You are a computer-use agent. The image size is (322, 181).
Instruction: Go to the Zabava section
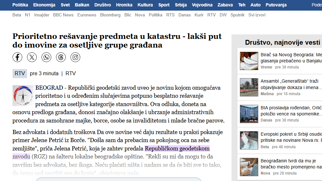pyautogui.click(x=225, y=5)
